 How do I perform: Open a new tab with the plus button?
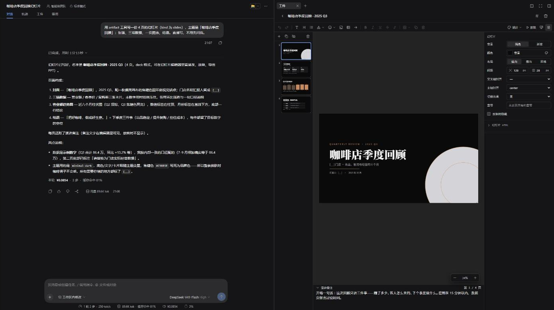pos(305,6)
